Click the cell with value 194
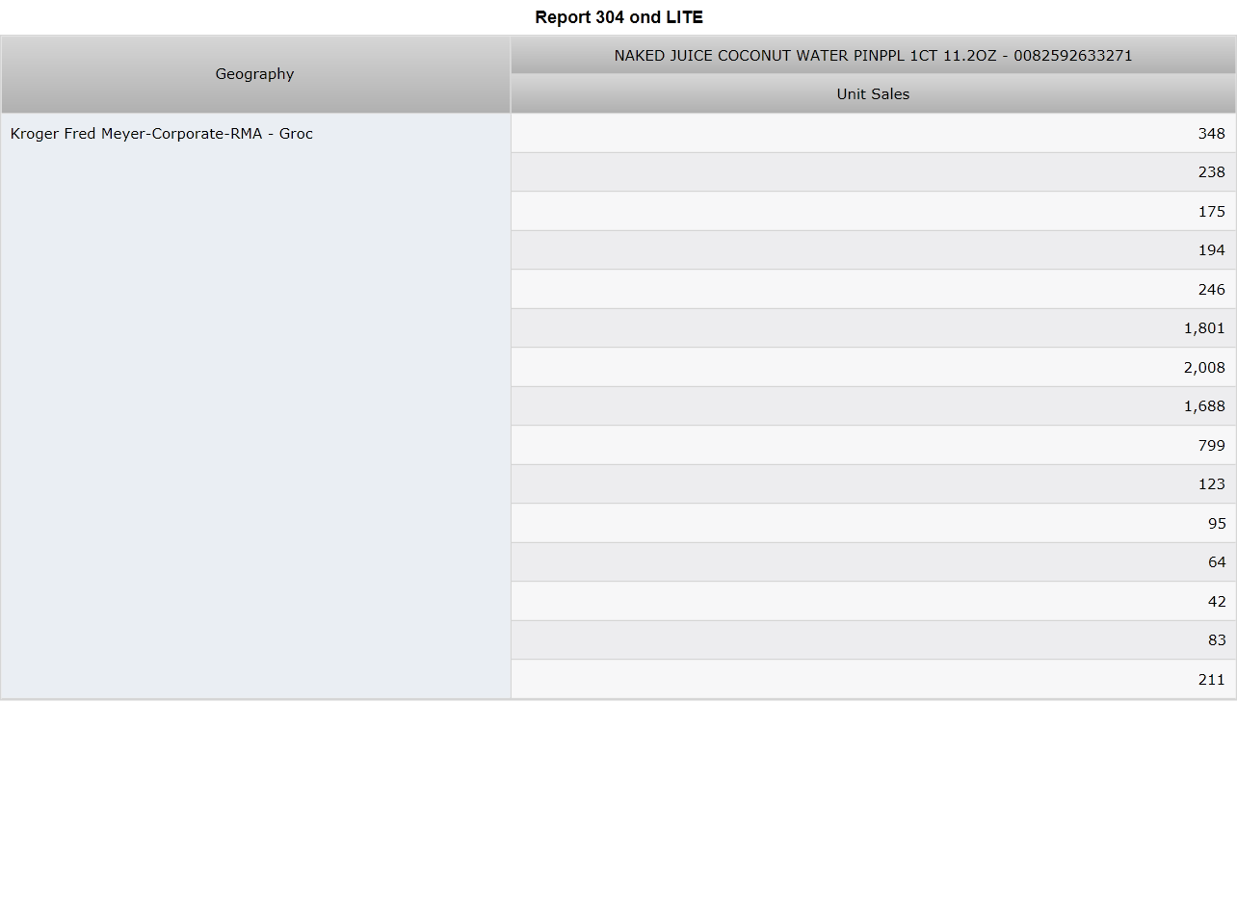The image size is (1237, 911). coord(873,250)
